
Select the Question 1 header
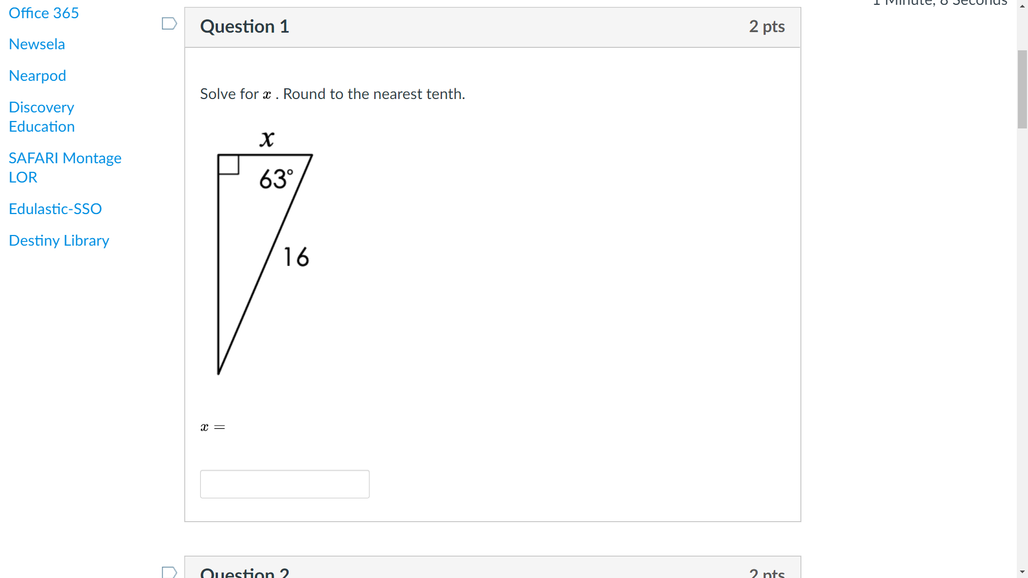point(245,26)
